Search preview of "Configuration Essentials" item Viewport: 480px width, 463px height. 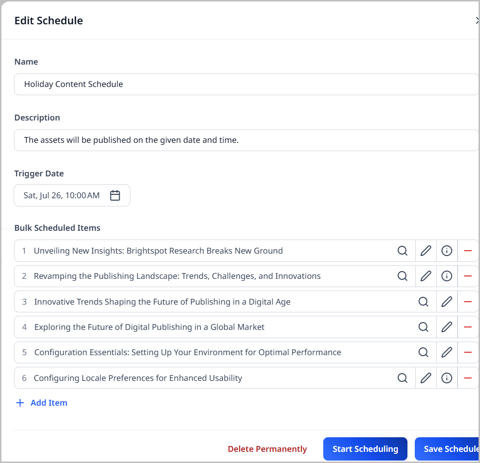click(424, 352)
